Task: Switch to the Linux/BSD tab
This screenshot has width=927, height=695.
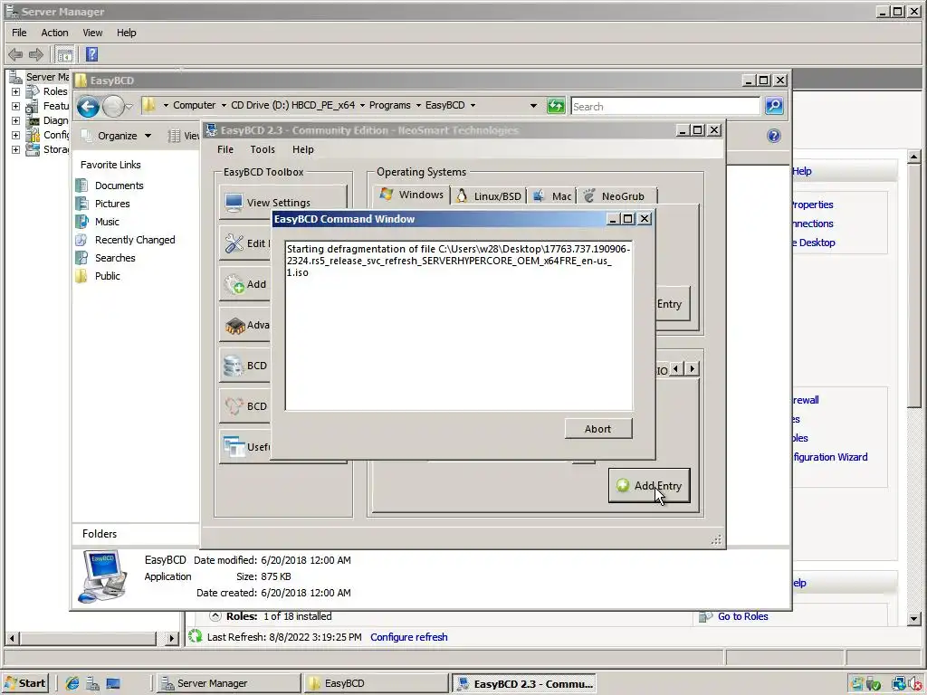Action: coord(488,196)
